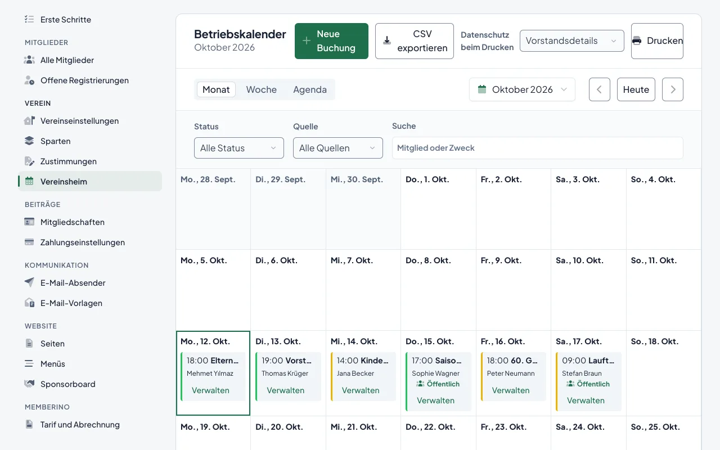
Task: Select day cell So., 18. Okt.
Action: 664,373
